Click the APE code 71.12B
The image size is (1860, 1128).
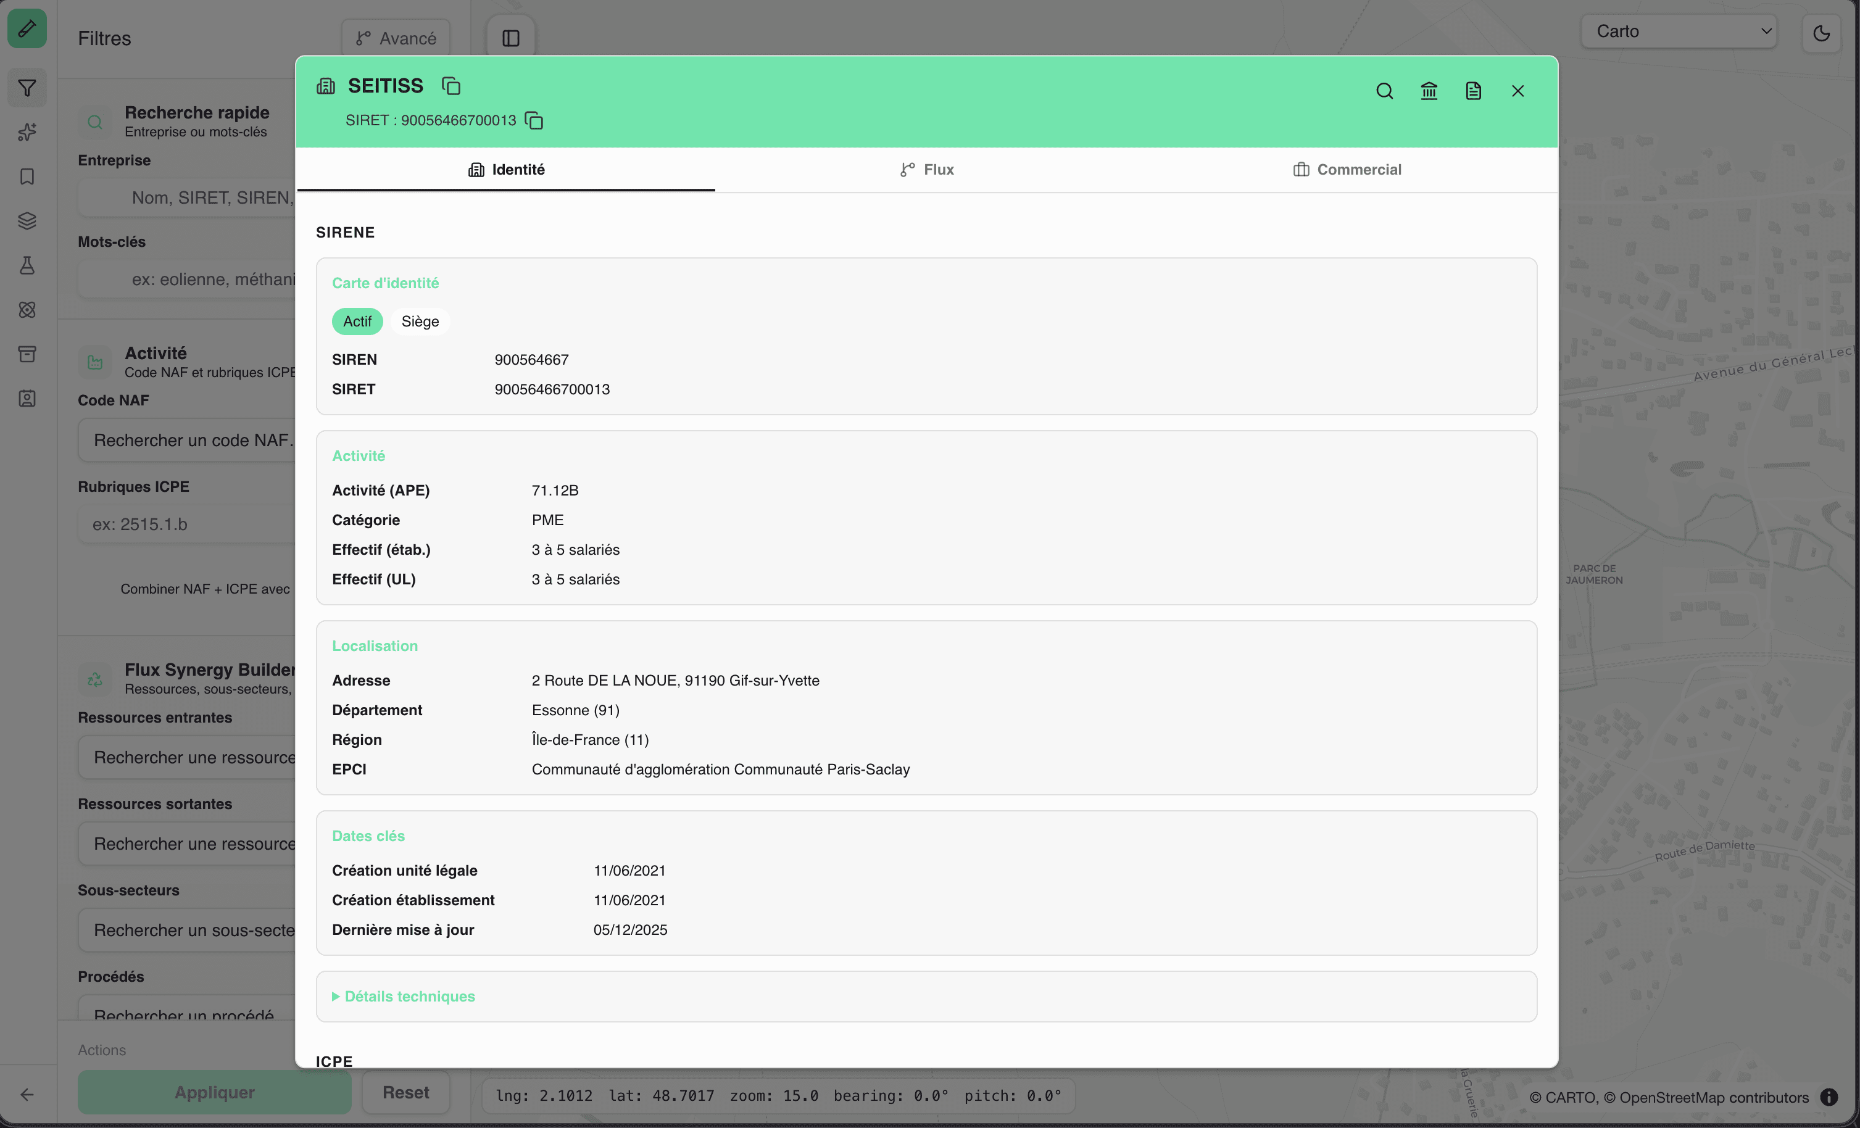click(555, 491)
